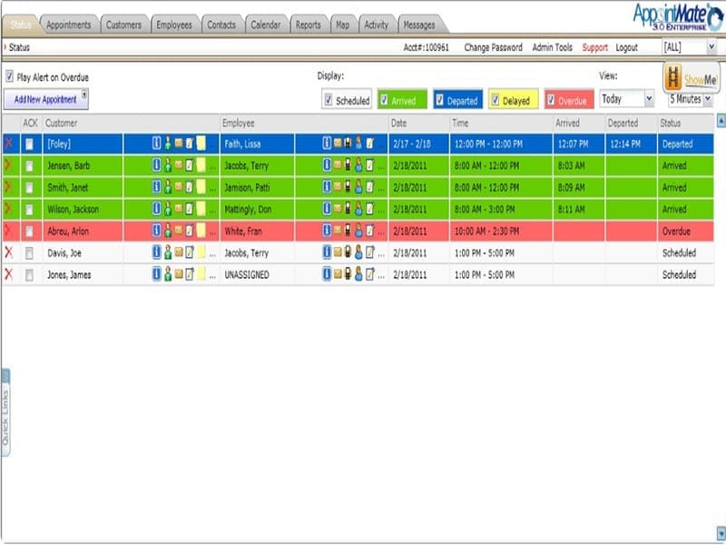
Task: Open the customer edit-note icon for Abreu, Arlon
Action: click(190, 231)
